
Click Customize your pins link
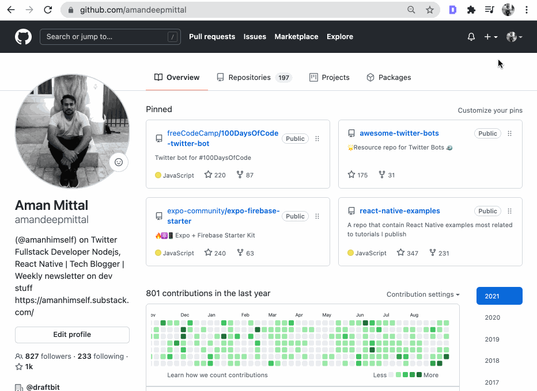tap(490, 110)
